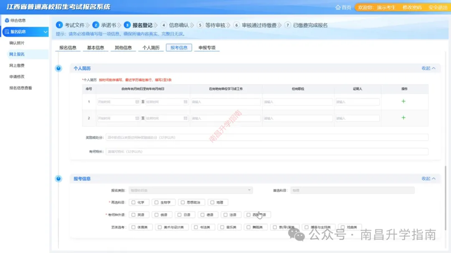Select 法语 as foreign language
451x253 pixels.
(x=225, y=215)
